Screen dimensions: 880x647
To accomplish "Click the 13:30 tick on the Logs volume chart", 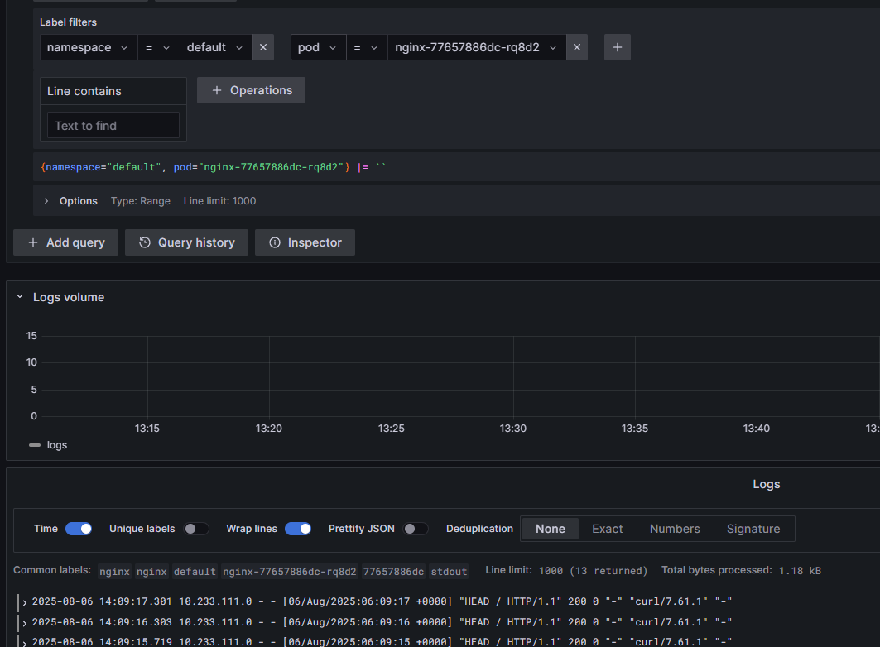I will (513, 429).
